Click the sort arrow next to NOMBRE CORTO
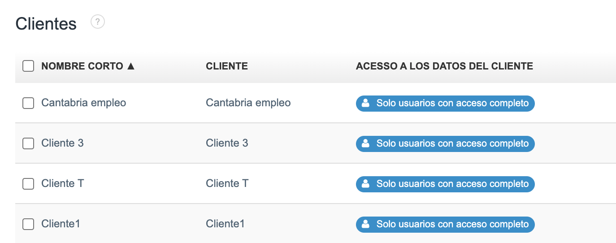This screenshot has height=243, width=616. coord(130,66)
